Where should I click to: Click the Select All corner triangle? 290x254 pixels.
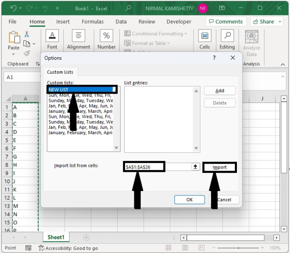[x=8, y=99]
